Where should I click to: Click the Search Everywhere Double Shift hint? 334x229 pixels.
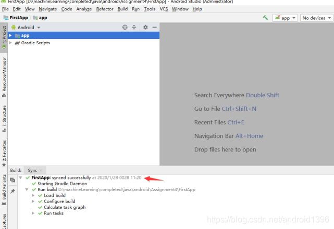click(x=237, y=95)
